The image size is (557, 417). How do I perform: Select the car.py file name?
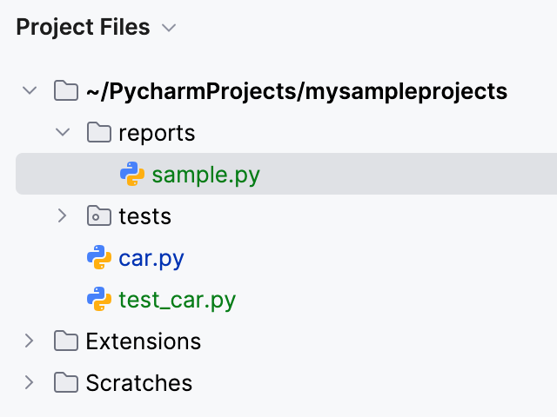[151, 258]
